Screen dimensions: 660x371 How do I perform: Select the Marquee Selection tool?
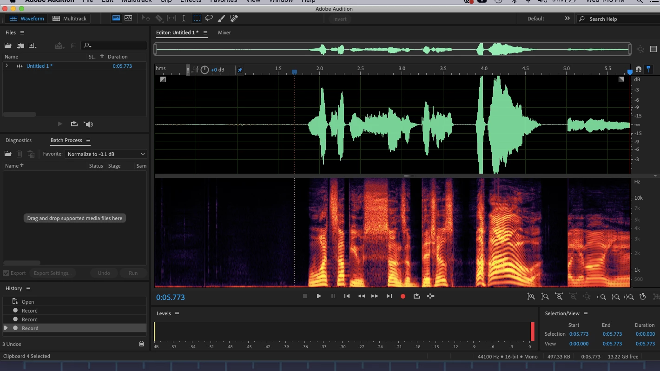(x=197, y=19)
